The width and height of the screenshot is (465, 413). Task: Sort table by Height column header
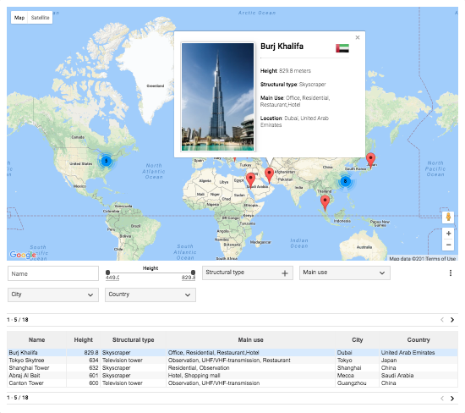(x=84, y=340)
